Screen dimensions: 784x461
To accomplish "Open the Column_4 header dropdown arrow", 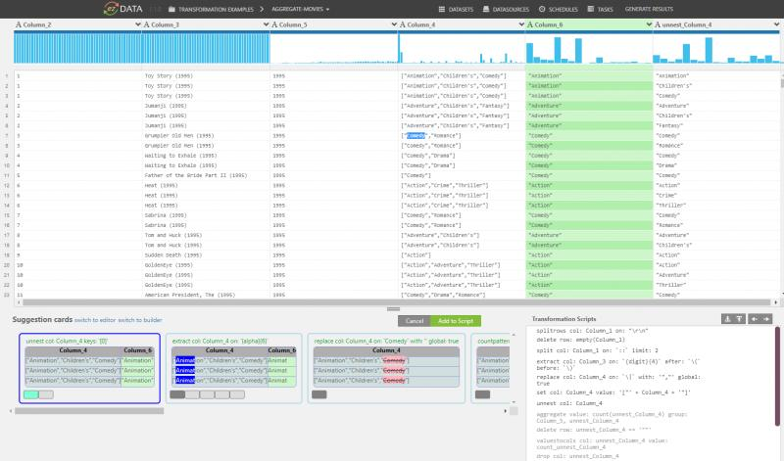I will point(518,23).
